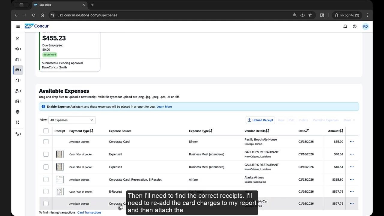Reload the browser page
The width and height of the screenshot is (384, 216).
[x=34, y=15]
